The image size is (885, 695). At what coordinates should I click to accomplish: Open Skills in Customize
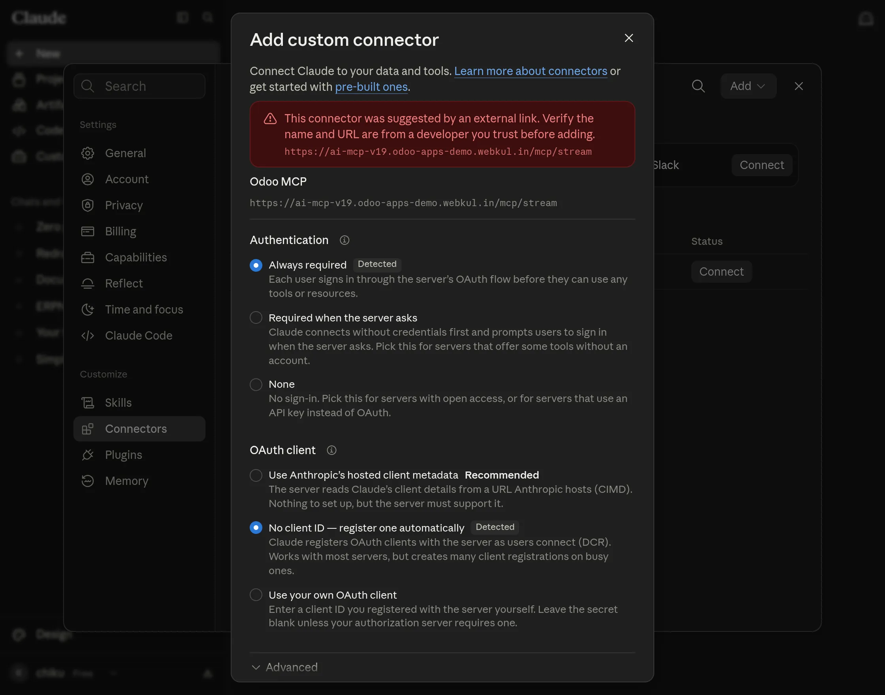pos(139,402)
